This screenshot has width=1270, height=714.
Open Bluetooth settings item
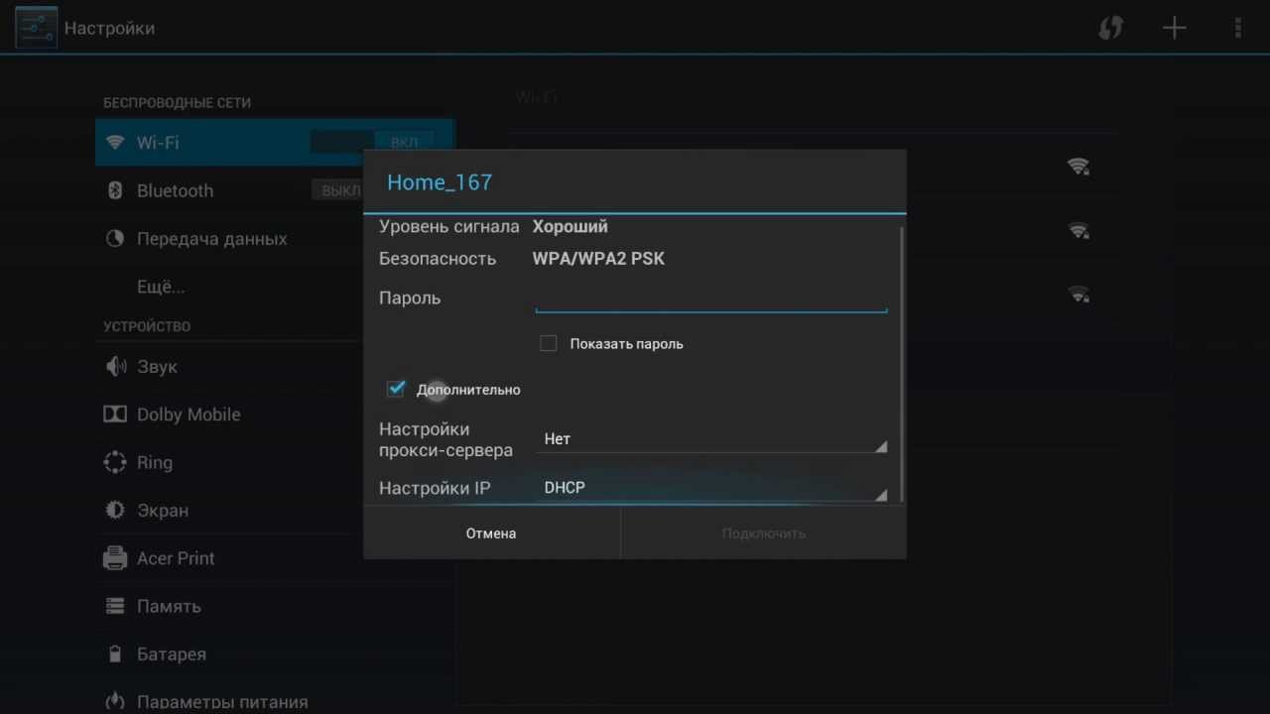click(230, 190)
